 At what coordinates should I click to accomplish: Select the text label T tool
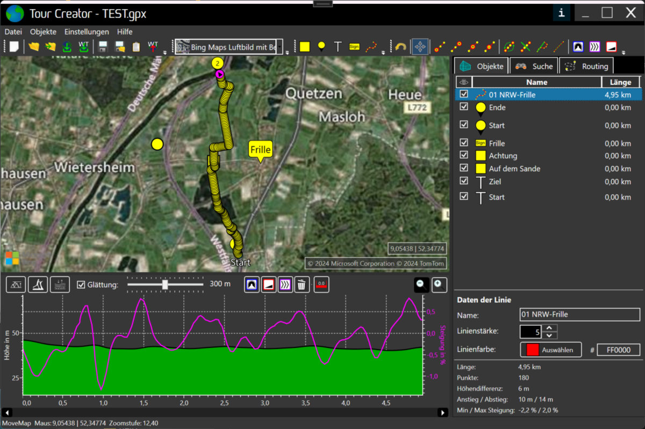338,47
